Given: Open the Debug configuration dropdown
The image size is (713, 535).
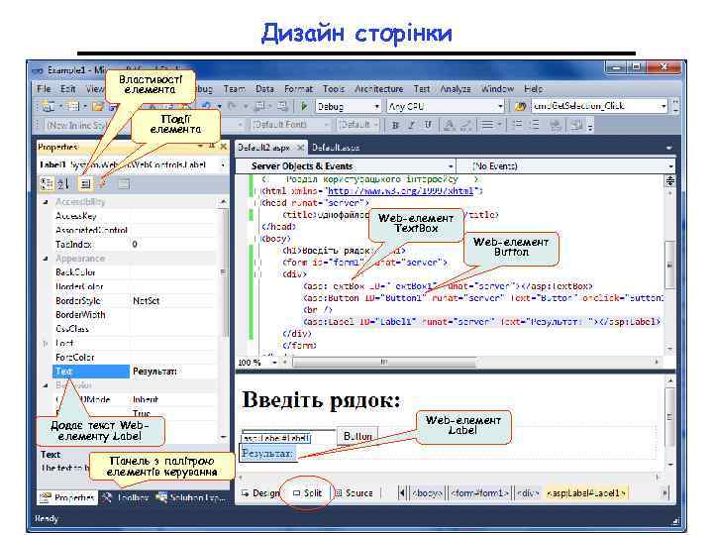Looking at the screenshot, I should [x=376, y=106].
